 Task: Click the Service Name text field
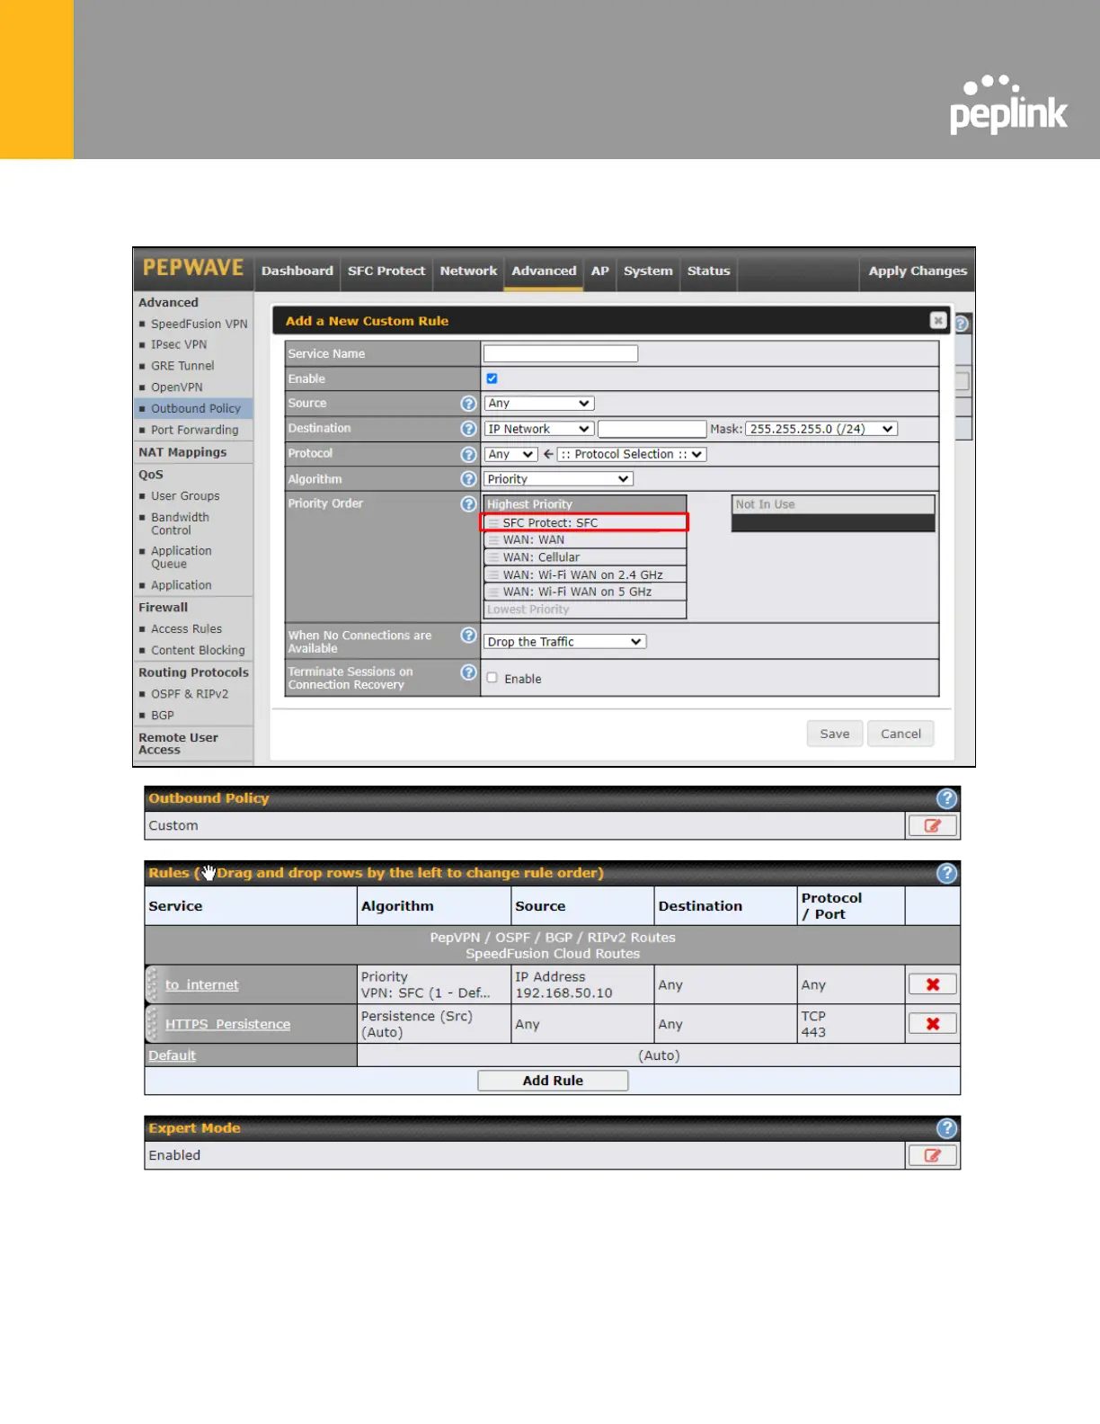pos(561,353)
